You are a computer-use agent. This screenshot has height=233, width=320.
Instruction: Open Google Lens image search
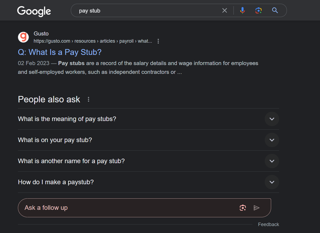[x=258, y=10]
